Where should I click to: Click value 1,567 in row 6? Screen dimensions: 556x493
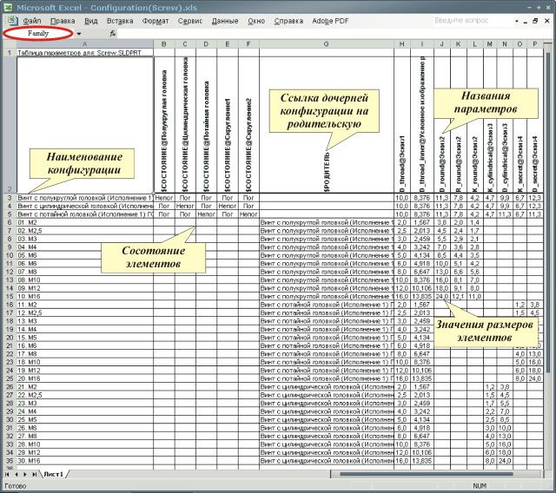[x=422, y=222]
